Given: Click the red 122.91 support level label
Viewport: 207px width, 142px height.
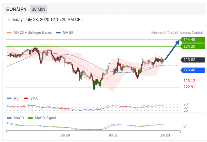Looking at the screenshot, I should click(189, 87).
